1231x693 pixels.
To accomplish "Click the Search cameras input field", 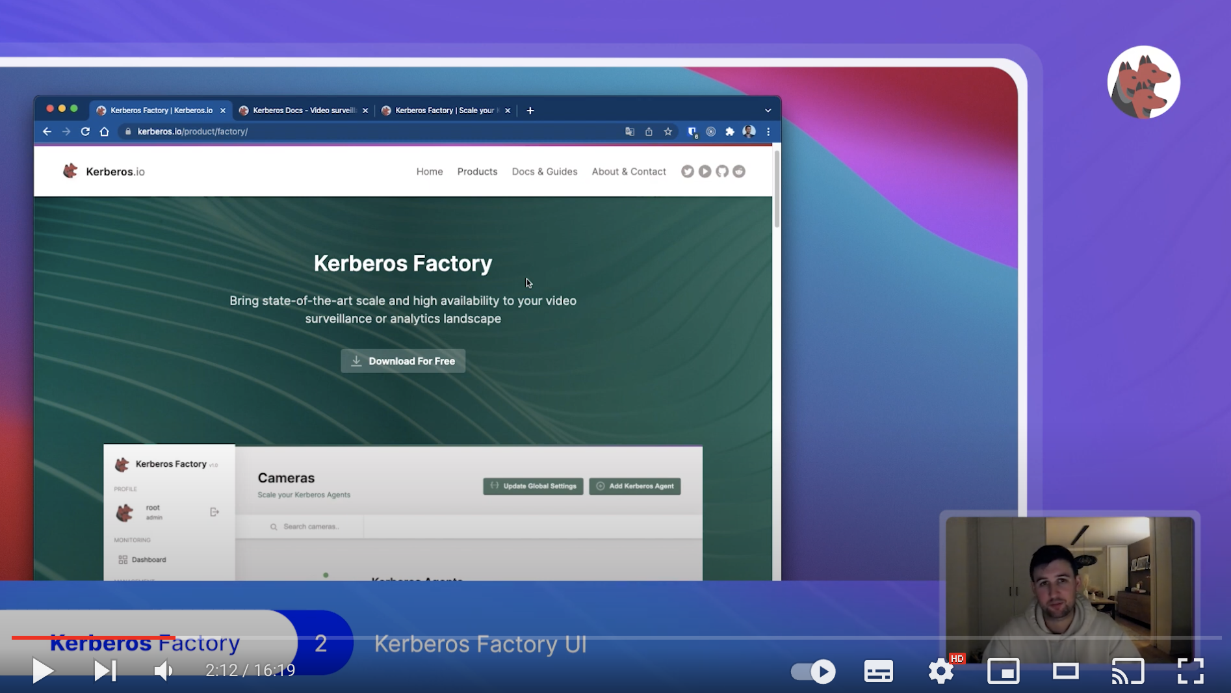I will pyautogui.click(x=312, y=527).
